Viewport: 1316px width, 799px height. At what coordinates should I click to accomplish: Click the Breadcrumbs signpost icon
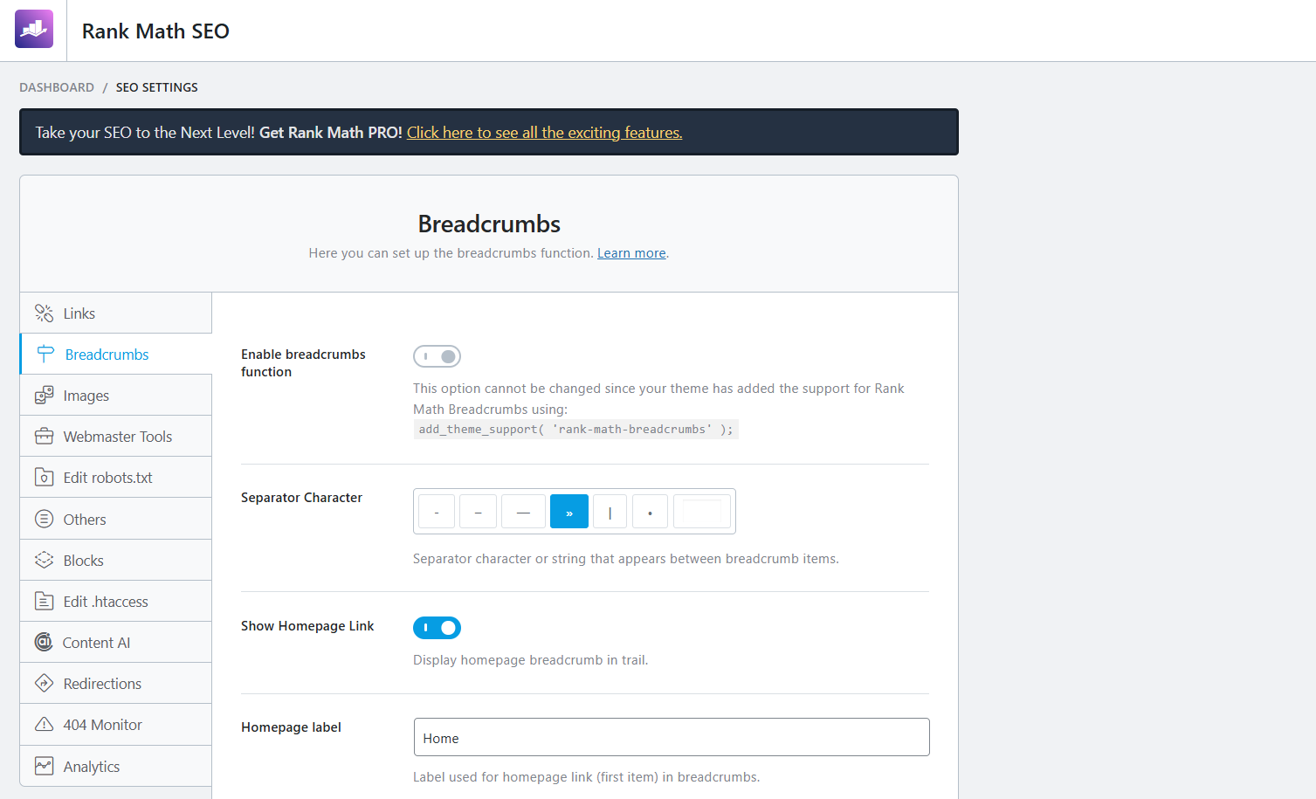(x=45, y=354)
